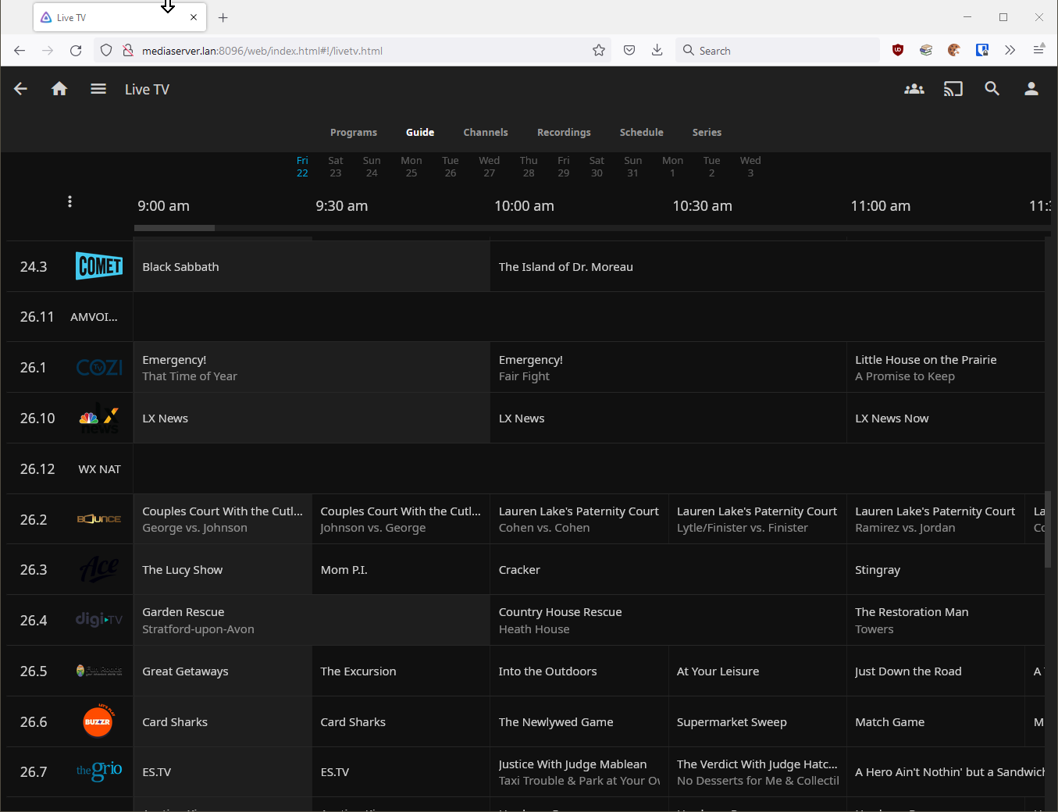Open SyncPlay with the group icon

pos(914,88)
